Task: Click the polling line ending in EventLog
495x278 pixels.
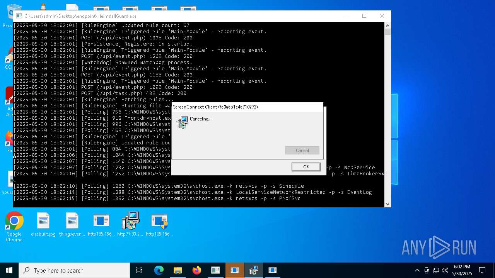Action: [193, 192]
